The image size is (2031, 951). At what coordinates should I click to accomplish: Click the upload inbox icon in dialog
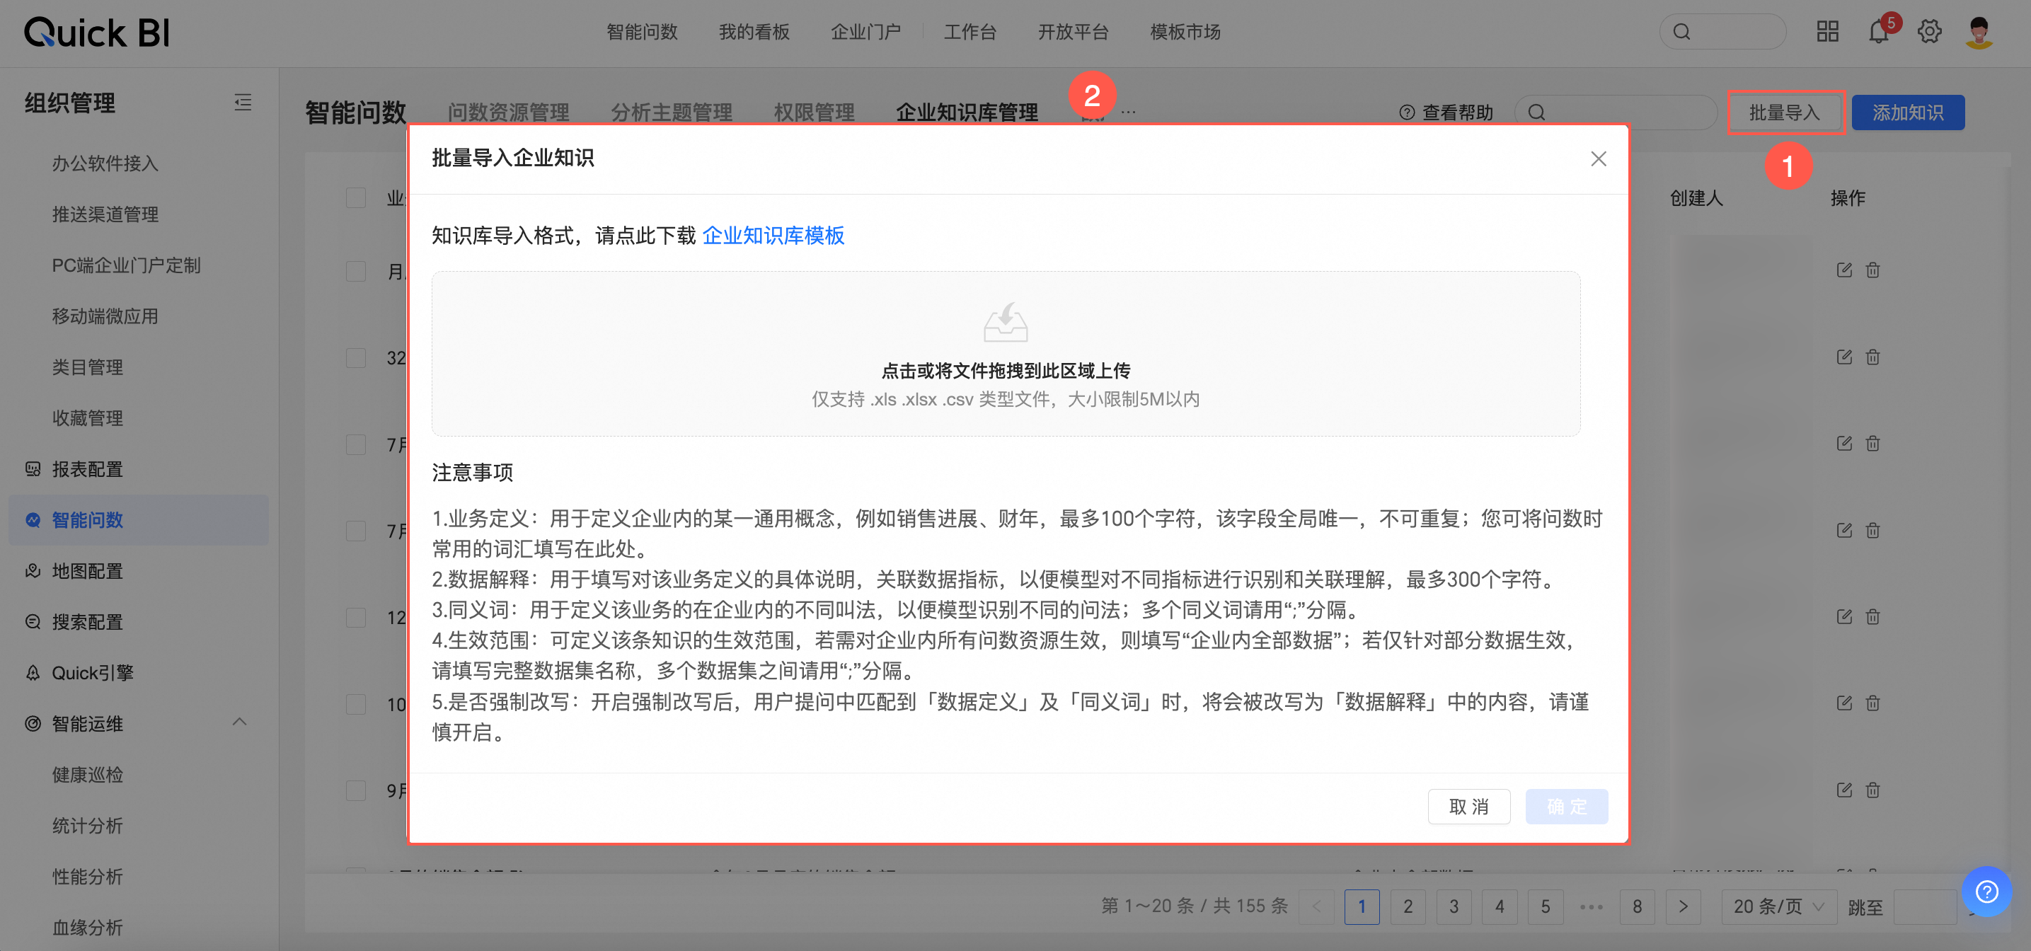tap(1006, 323)
